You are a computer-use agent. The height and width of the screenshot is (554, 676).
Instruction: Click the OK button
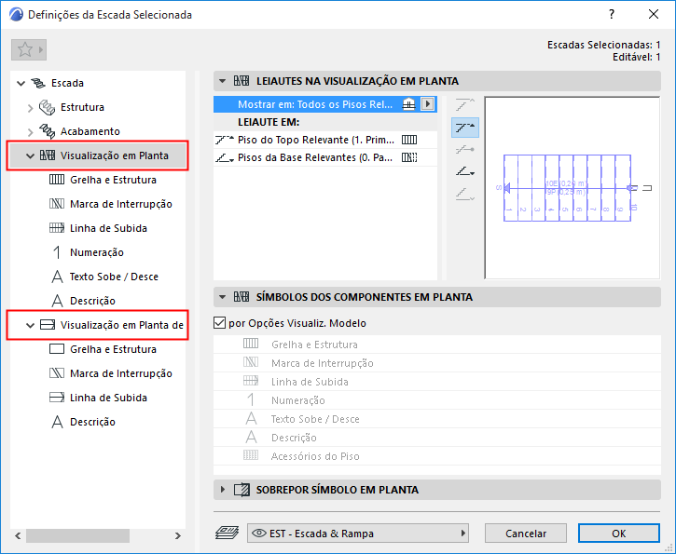coord(619,534)
